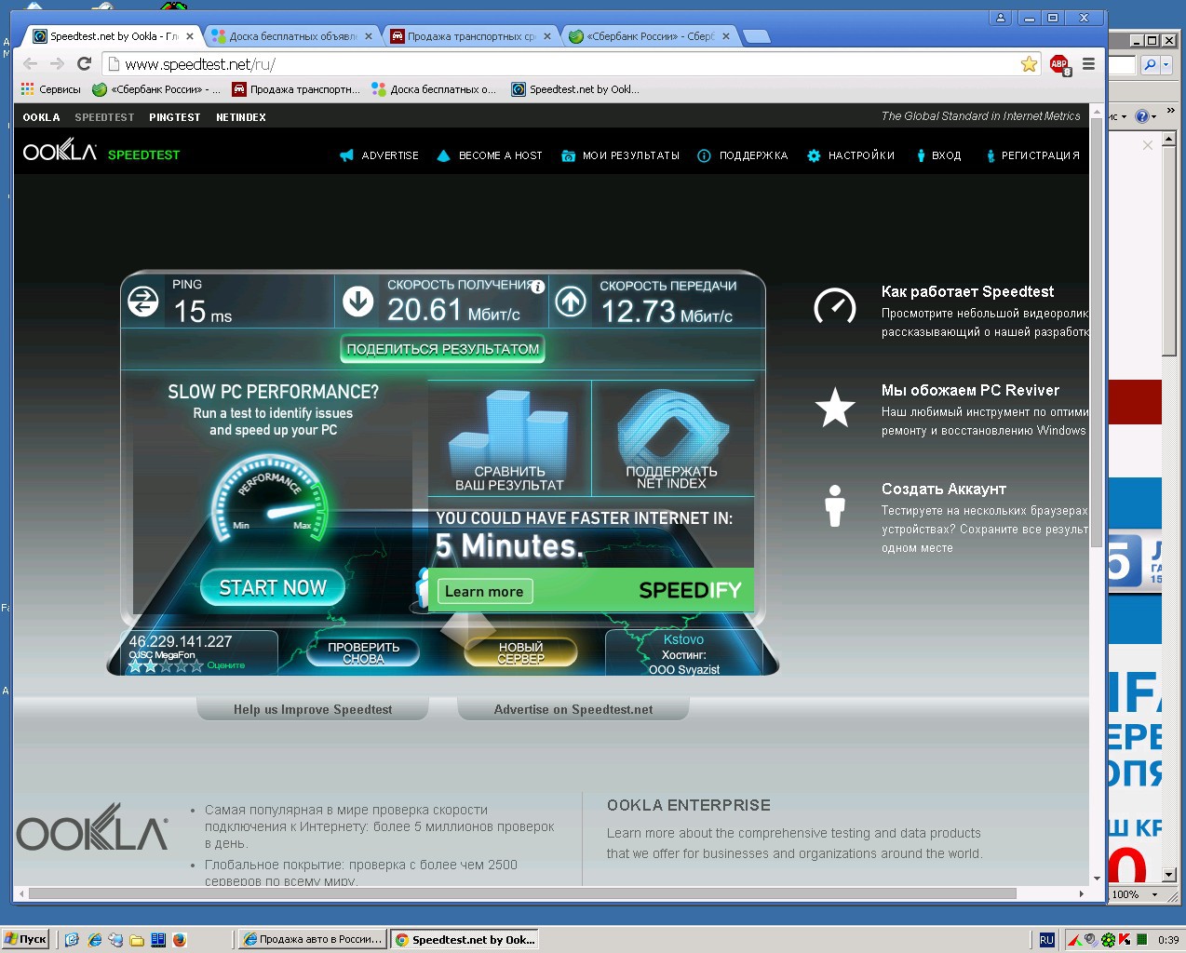1186x953 pixels.
Task: Click ПОДДЕРЖАТЬ NET INDEX tile
Action: [x=672, y=439]
